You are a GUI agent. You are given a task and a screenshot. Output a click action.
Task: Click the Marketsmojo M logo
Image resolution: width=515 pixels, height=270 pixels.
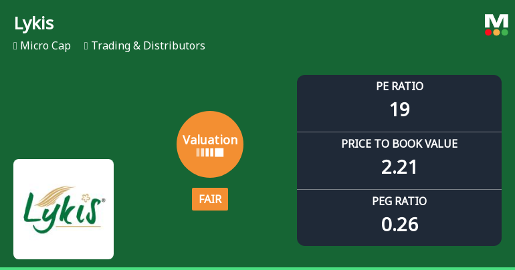(496, 20)
